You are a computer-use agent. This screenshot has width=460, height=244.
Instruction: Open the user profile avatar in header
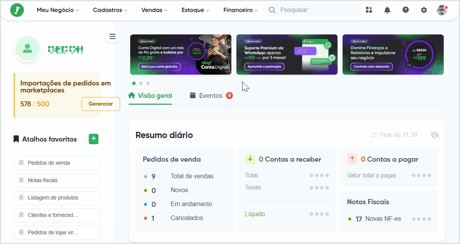(x=442, y=10)
